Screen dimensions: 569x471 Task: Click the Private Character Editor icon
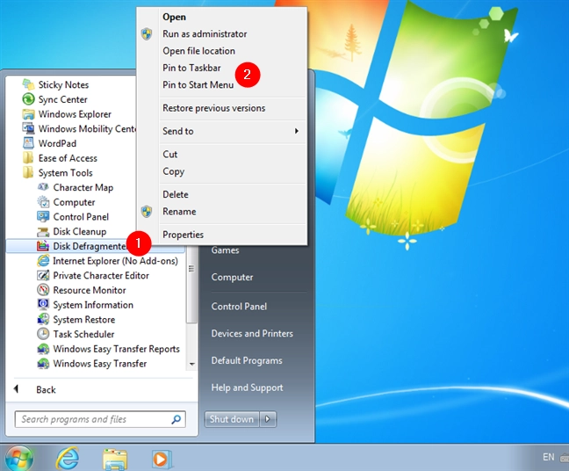(x=43, y=275)
